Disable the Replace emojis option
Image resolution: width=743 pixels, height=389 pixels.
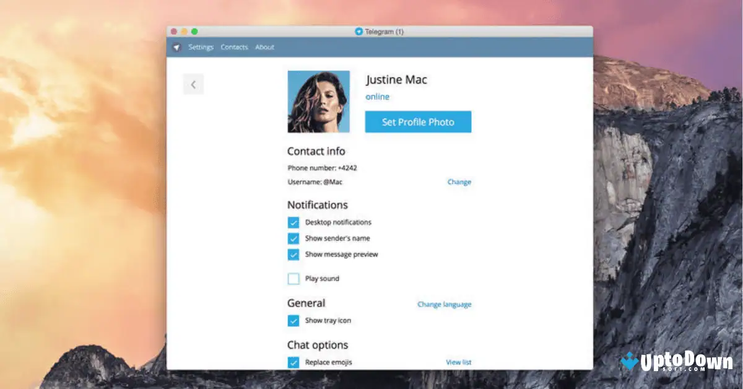pos(293,362)
